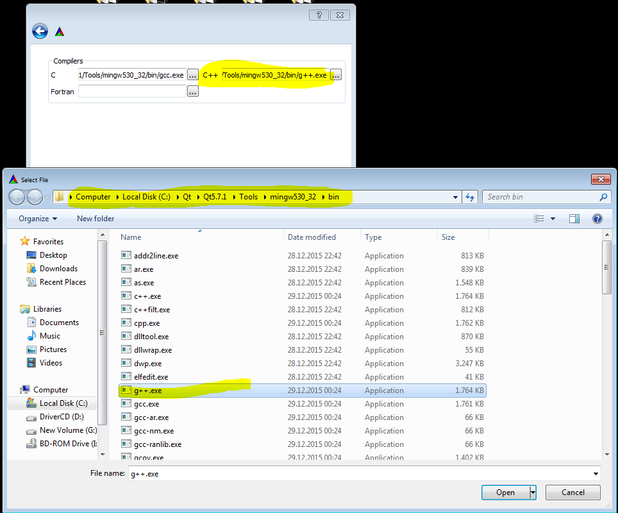This screenshot has width=618, height=513.
Task: Sort files by Name column
Action: (131, 237)
